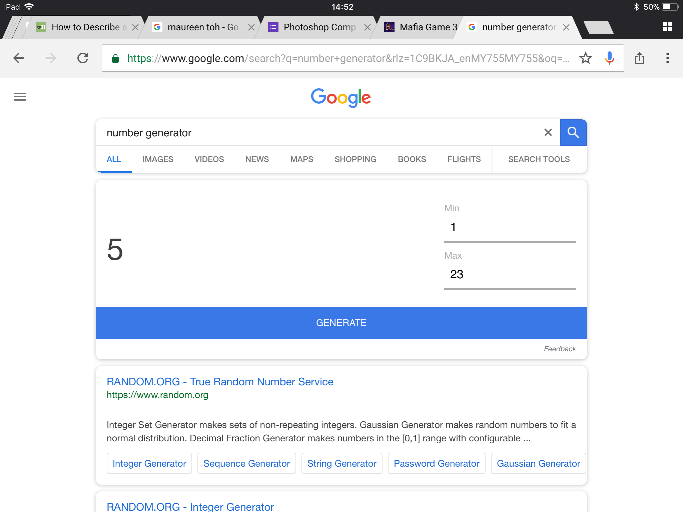
Task: Close the Photoshop Comp tab
Action: coord(367,27)
